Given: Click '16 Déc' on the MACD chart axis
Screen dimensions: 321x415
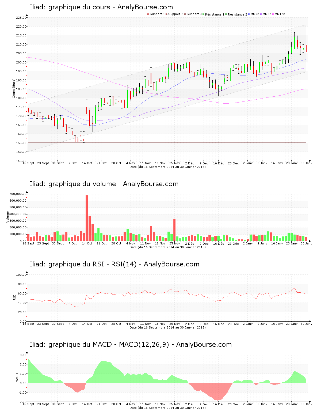Looking at the screenshot, I should [219, 404].
